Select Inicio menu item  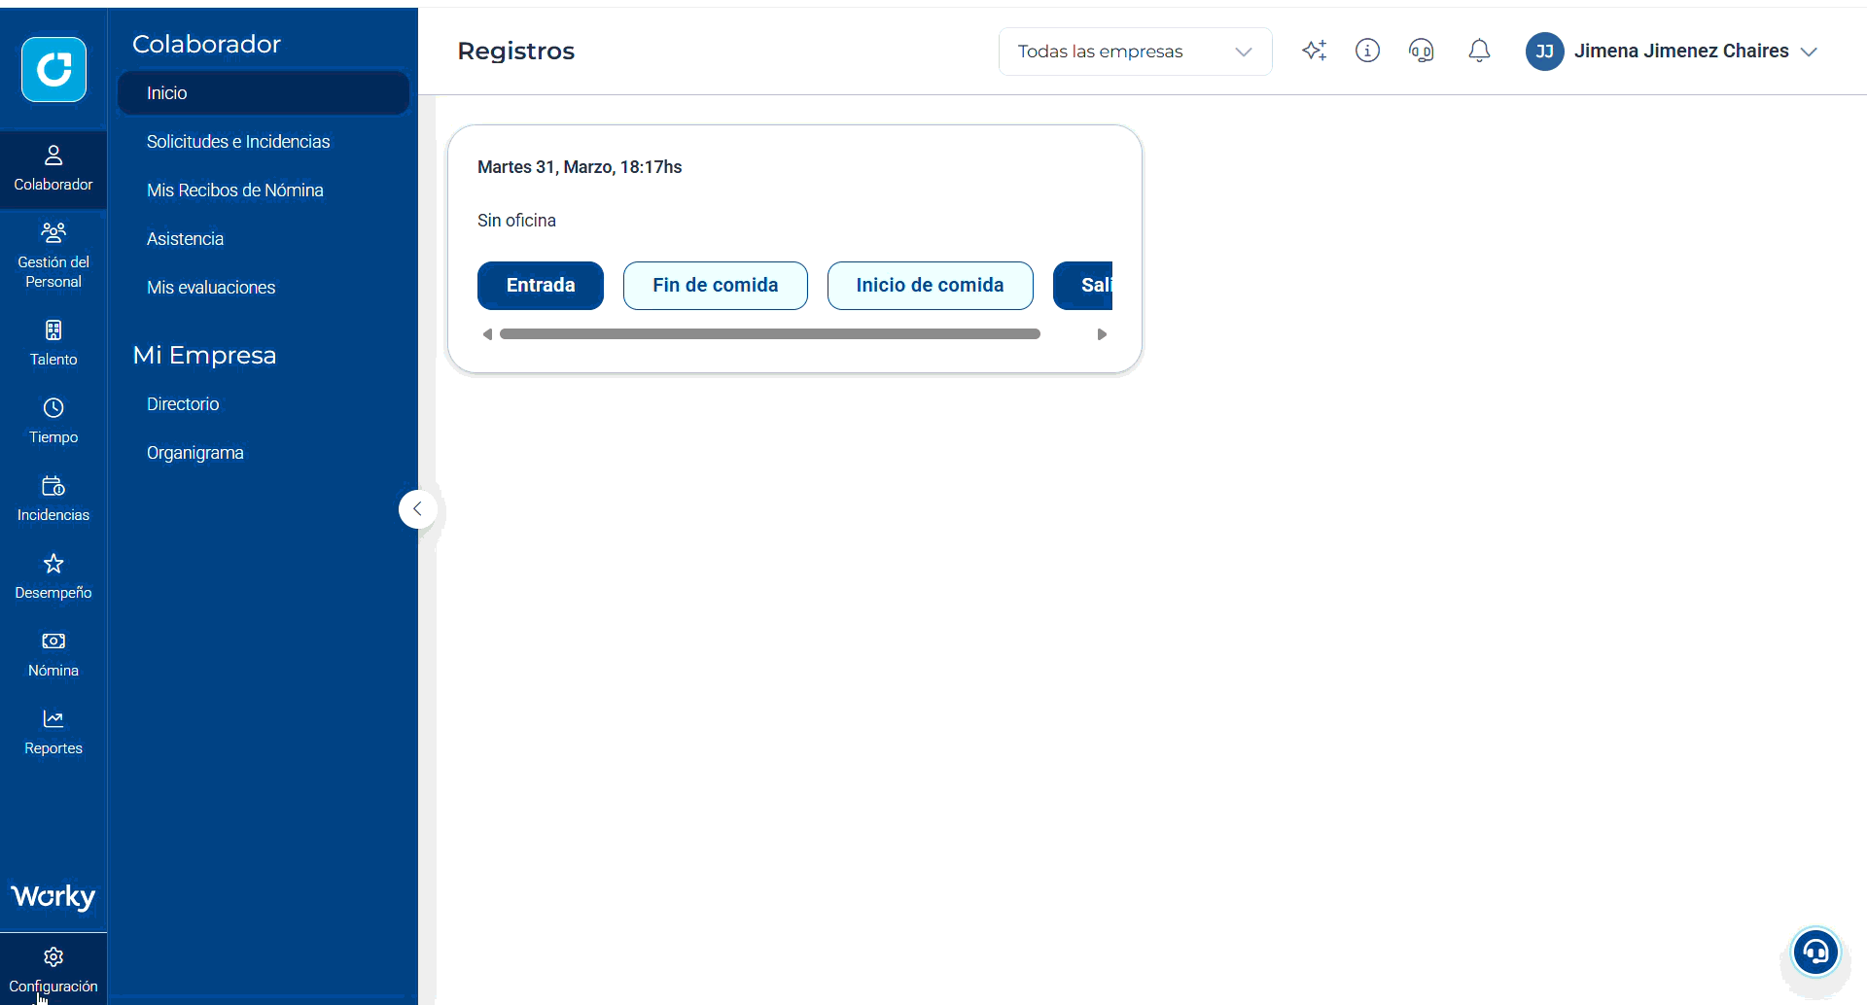click(x=263, y=93)
